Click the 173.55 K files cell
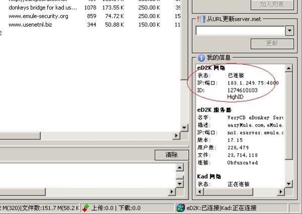 tap(113, 8)
